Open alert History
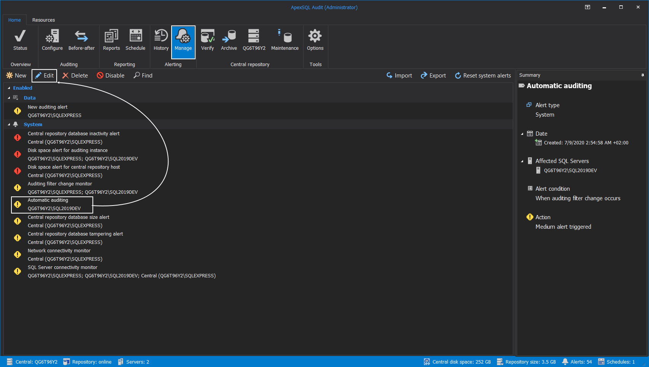Screen dimensions: 649x367 161,40
